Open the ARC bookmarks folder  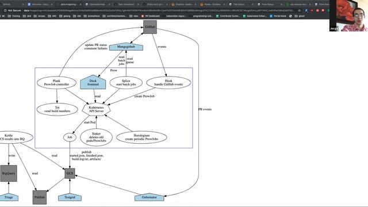coord(52,16)
